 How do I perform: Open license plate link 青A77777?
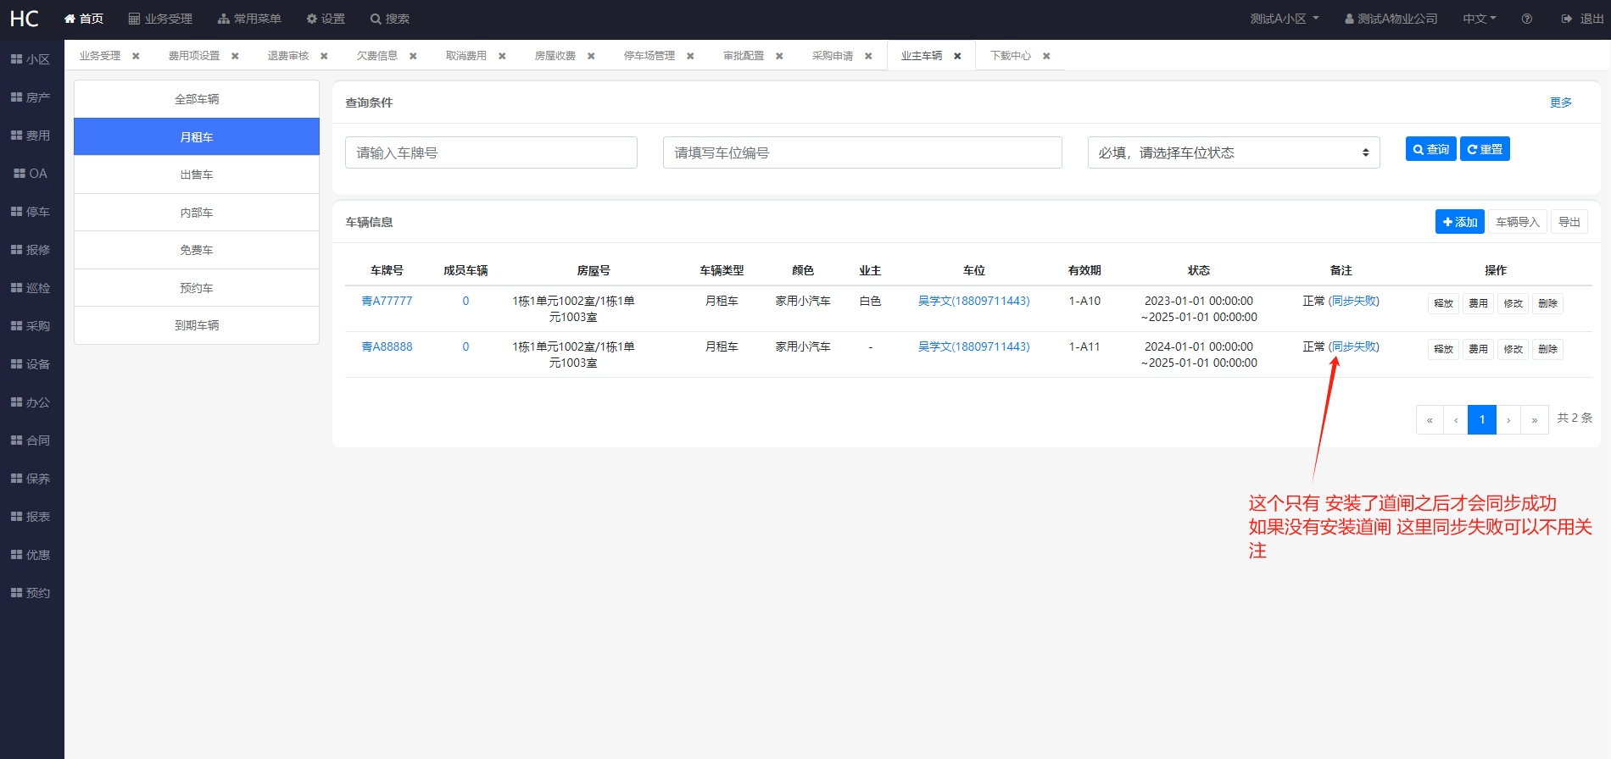tap(387, 301)
